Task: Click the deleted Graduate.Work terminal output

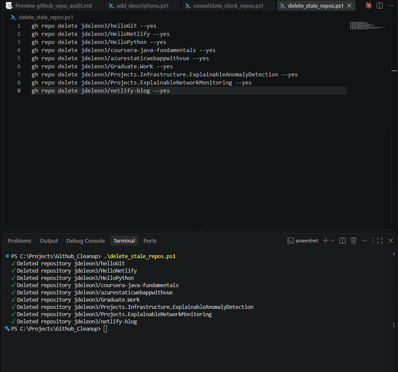Action: [x=79, y=300]
